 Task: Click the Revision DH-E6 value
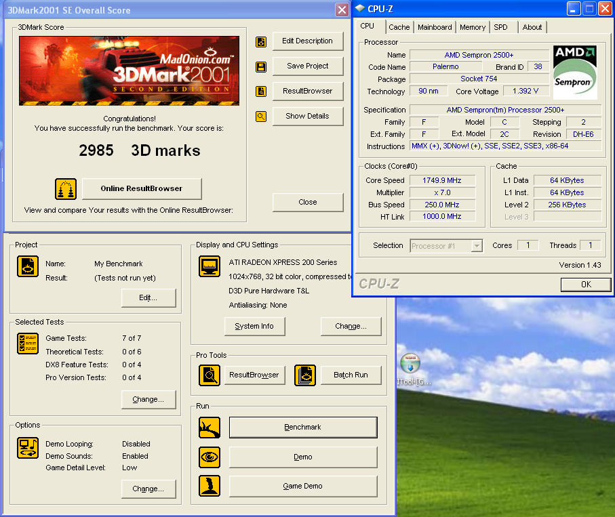(583, 134)
